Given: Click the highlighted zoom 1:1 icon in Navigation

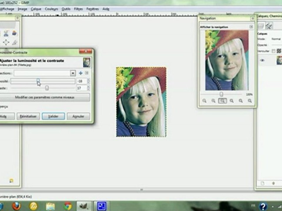Looking at the screenshot, I should coord(222,101).
